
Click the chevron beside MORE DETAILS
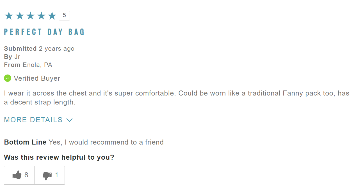[x=69, y=120]
